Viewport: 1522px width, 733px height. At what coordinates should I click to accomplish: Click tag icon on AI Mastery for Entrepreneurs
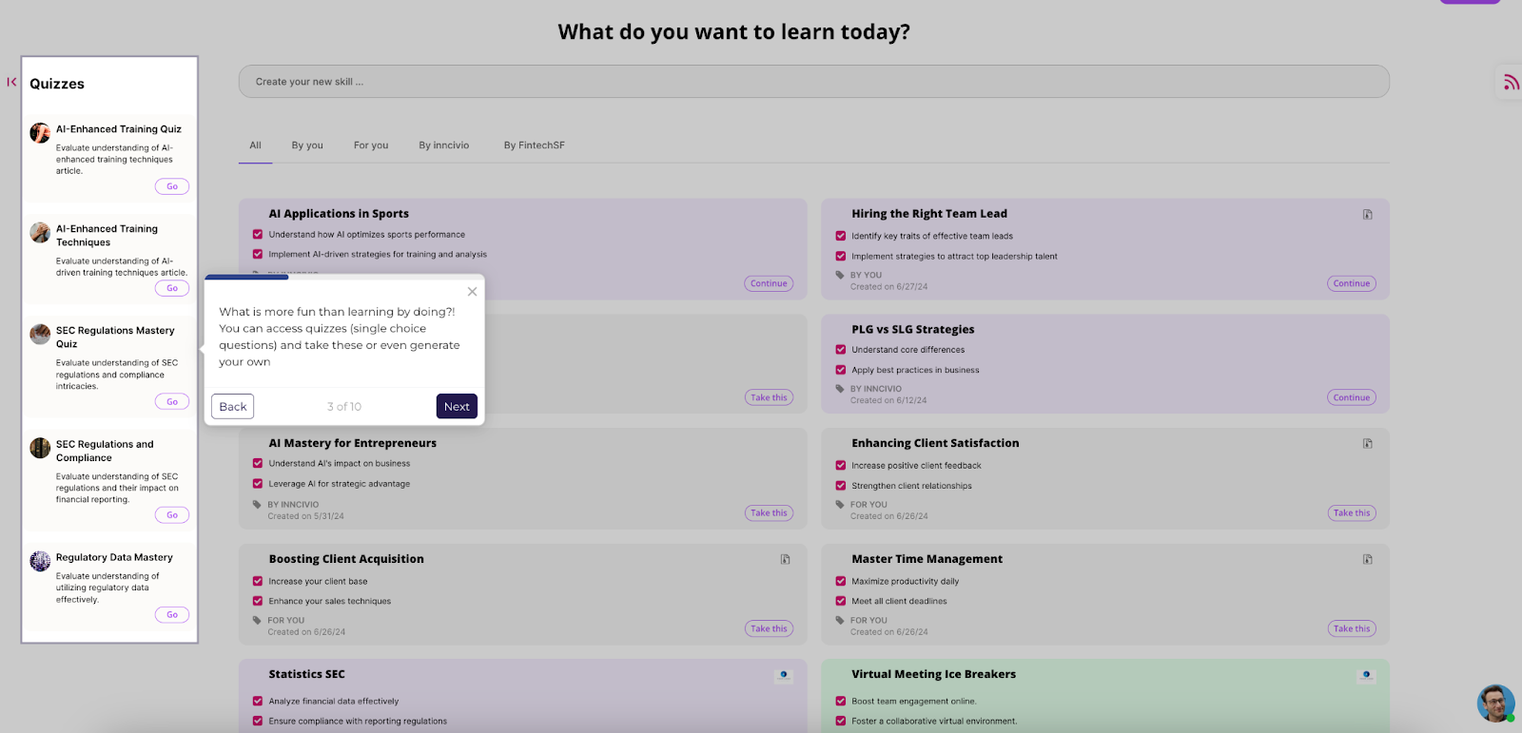click(x=257, y=505)
